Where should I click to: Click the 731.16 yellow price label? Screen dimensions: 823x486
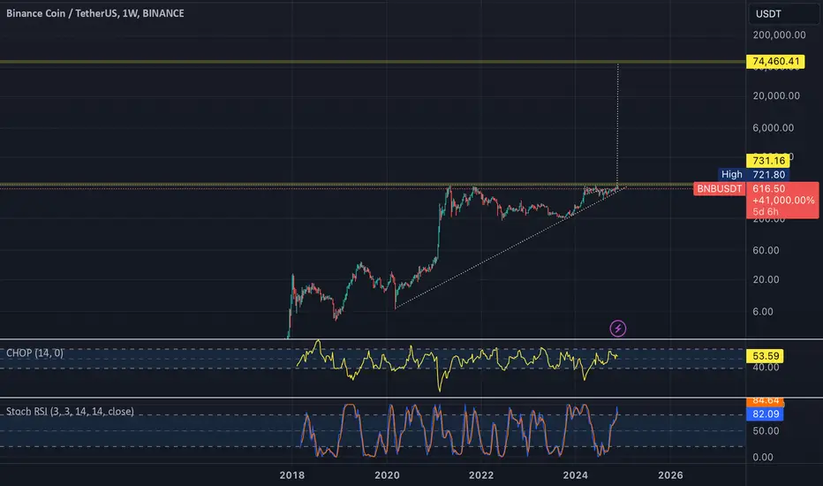click(768, 161)
